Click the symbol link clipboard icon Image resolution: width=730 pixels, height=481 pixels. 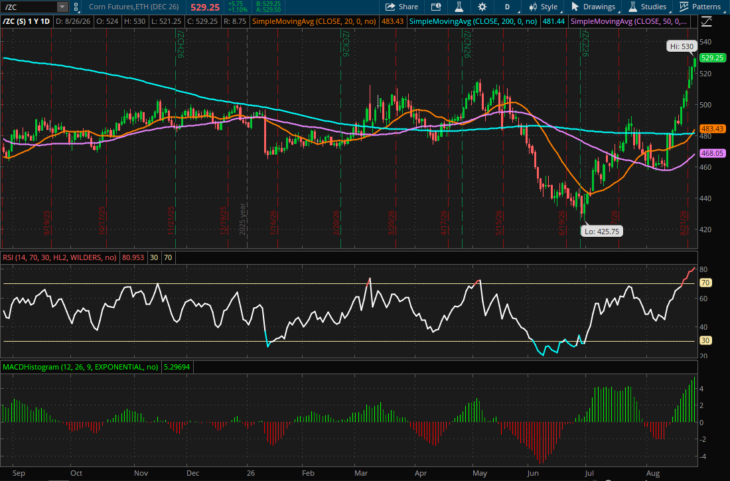pyautogui.click(x=76, y=7)
